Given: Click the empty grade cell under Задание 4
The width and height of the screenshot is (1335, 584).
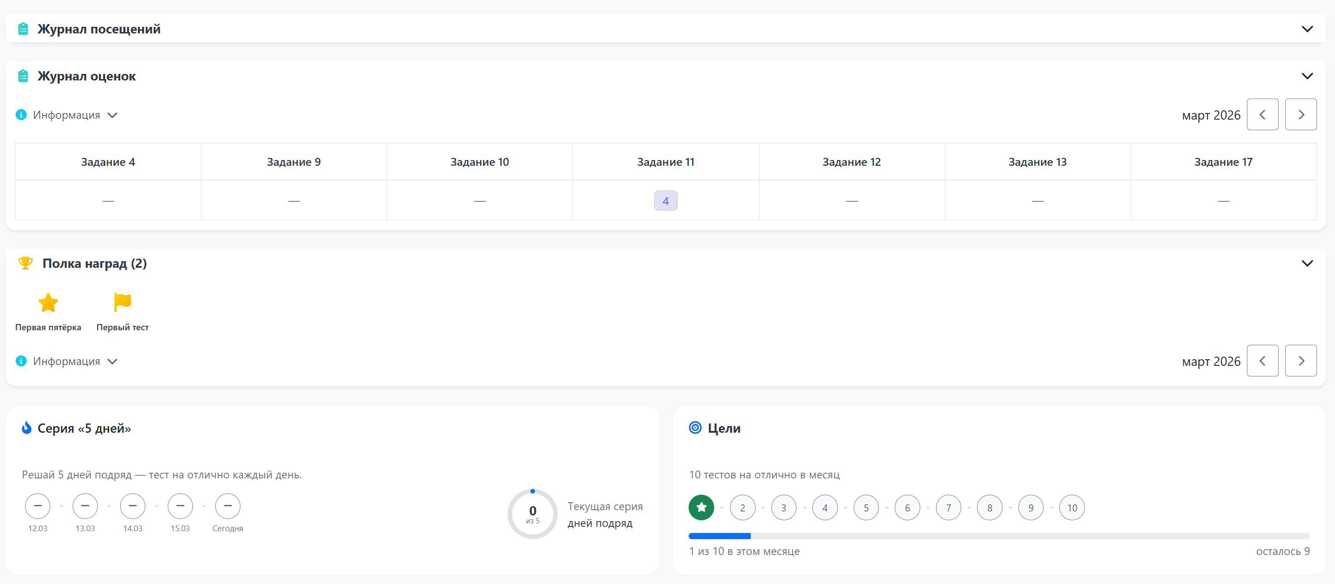Looking at the screenshot, I should point(108,201).
